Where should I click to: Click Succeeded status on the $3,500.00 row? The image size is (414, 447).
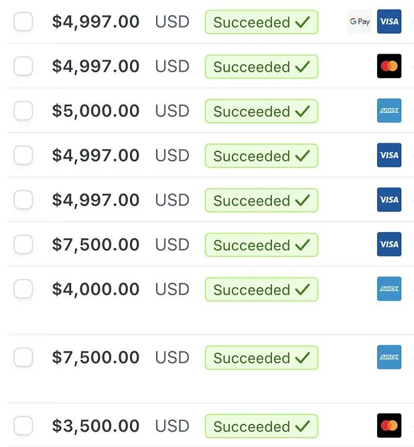click(261, 426)
